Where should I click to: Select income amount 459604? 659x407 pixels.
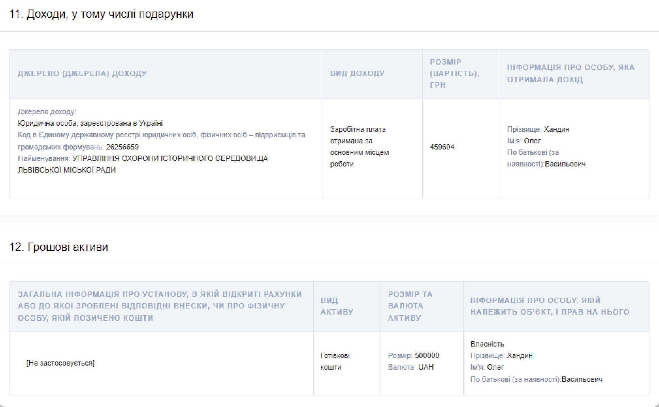pyautogui.click(x=442, y=147)
